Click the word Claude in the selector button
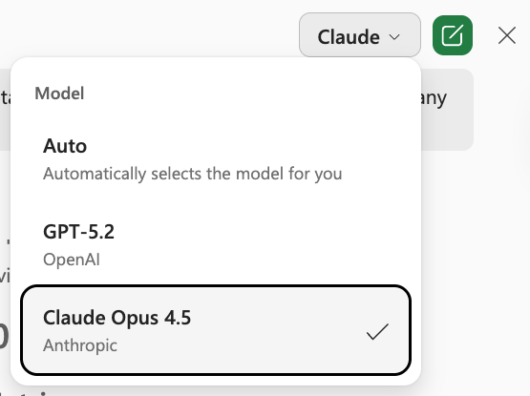The image size is (530, 396). [x=349, y=37]
